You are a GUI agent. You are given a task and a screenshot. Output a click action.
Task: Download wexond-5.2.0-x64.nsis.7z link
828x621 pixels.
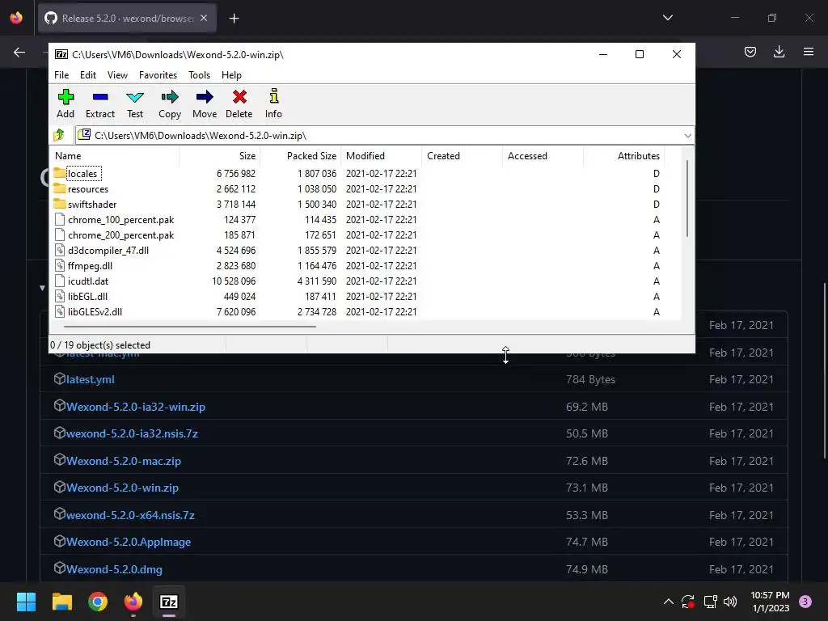[130, 515]
